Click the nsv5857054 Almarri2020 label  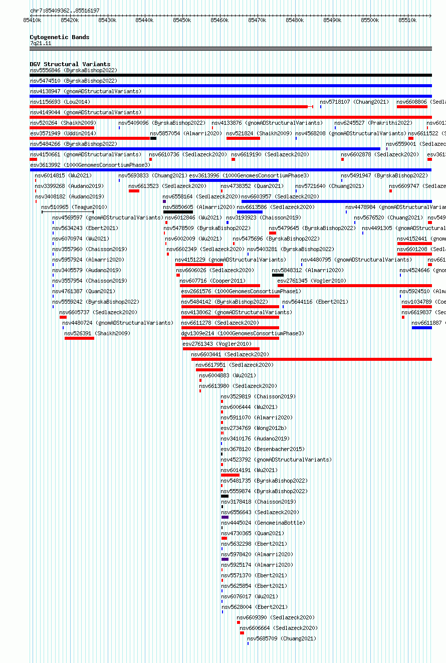[x=186, y=133]
